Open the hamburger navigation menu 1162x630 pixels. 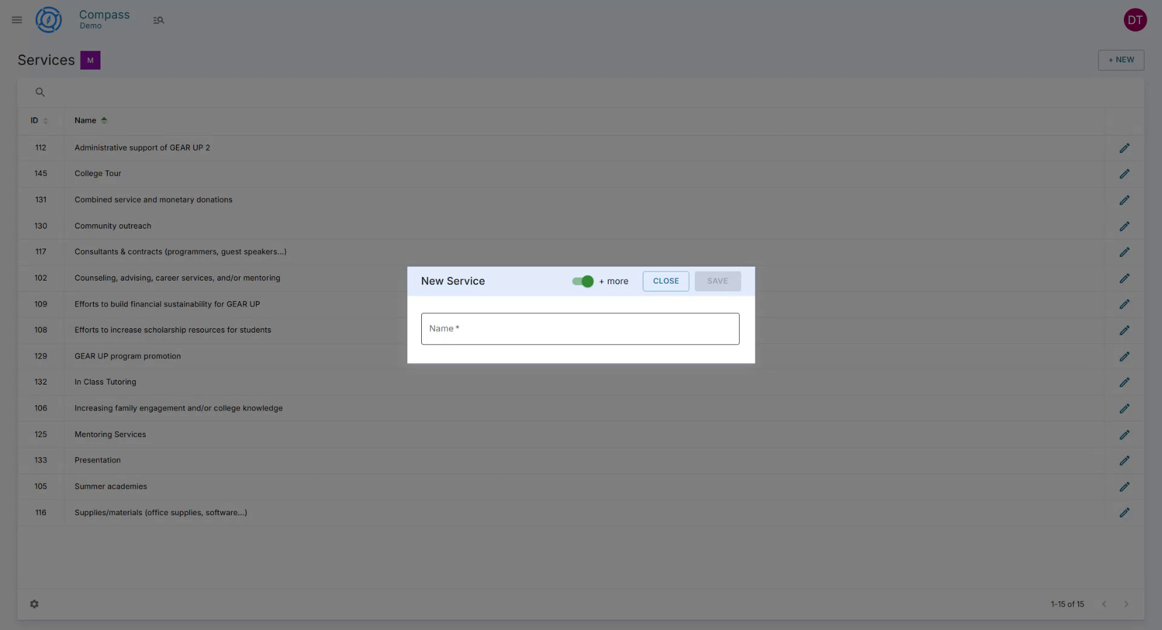16,19
